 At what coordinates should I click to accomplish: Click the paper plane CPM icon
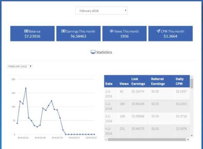pos(158,31)
